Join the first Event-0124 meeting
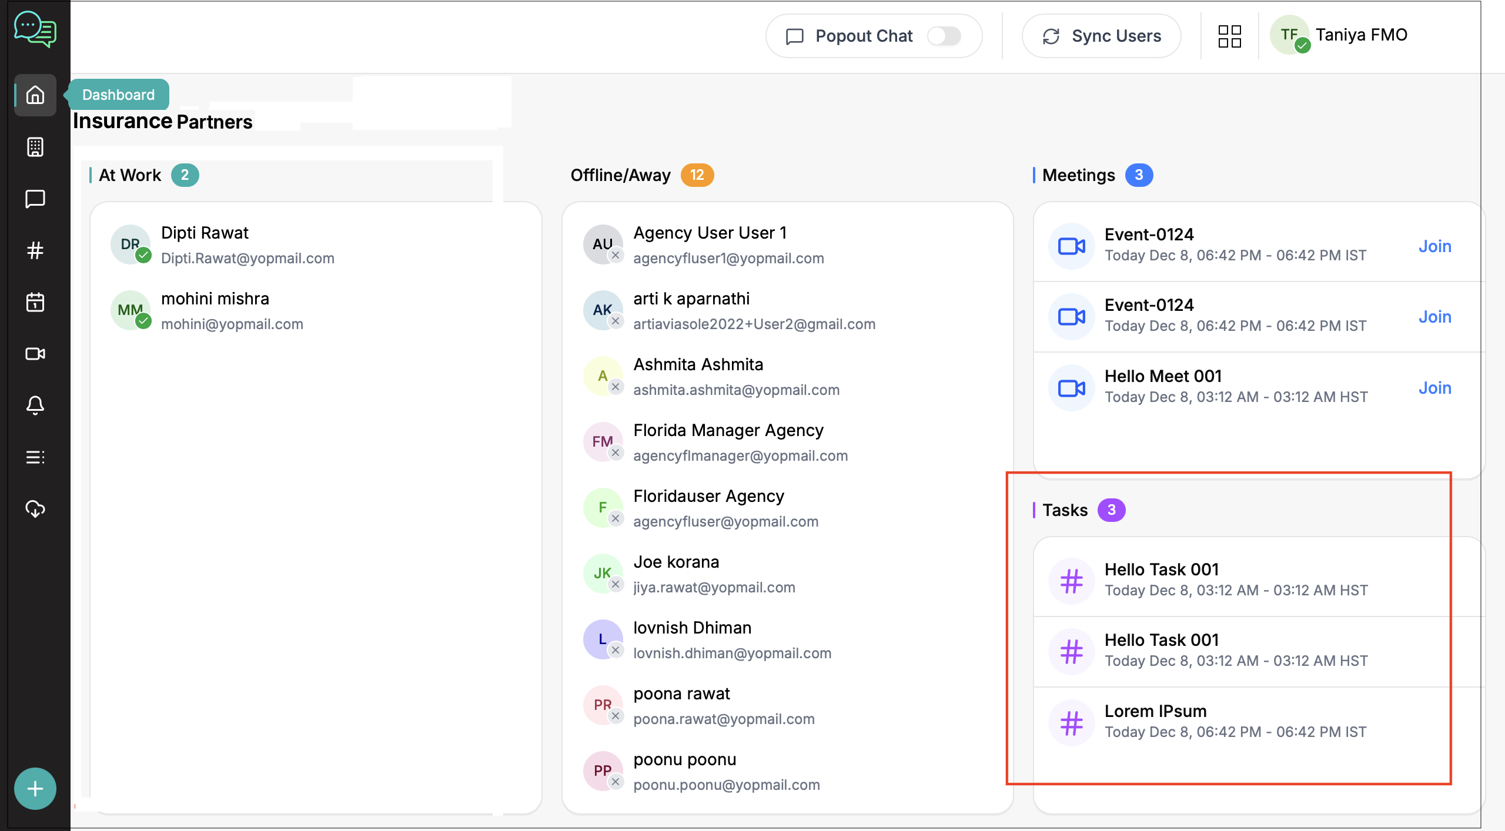This screenshot has height=831, width=1505. point(1434,246)
